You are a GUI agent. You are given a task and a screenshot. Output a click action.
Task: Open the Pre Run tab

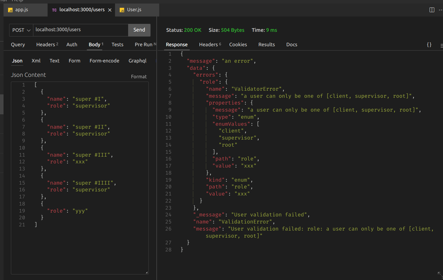tap(145, 44)
